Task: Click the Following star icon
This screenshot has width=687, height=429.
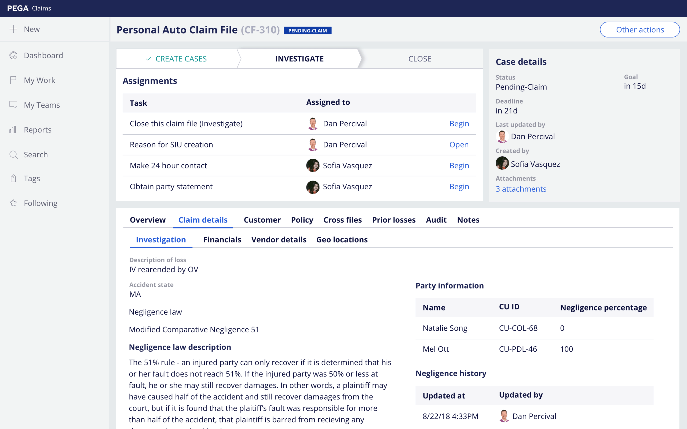Action: tap(13, 203)
